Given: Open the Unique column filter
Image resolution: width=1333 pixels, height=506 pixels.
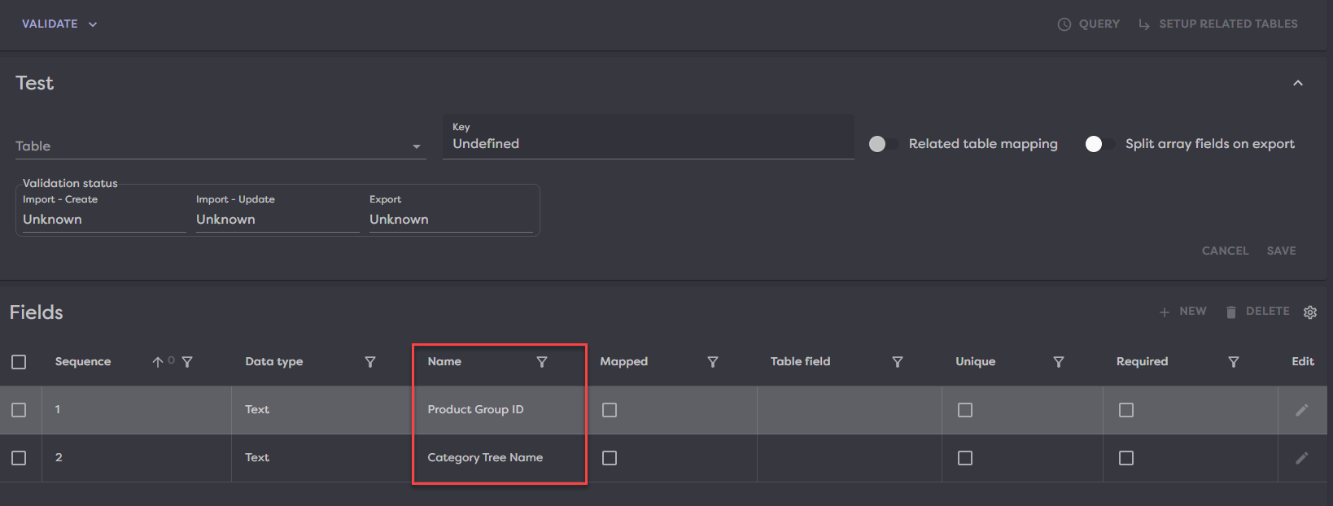Looking at the screenshot, I should click(1059, 362).
